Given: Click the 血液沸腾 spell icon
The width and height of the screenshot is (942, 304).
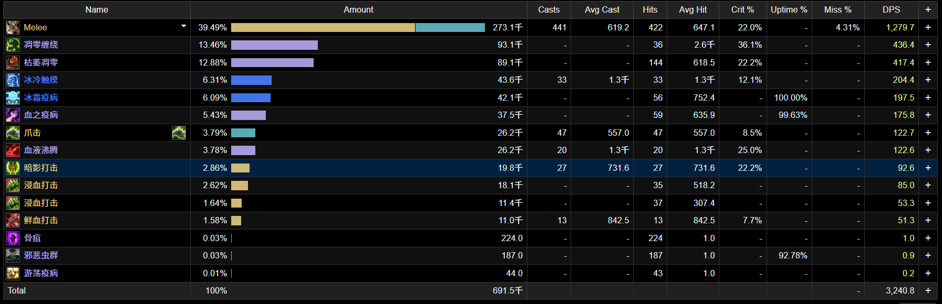Looking at the screenshot, I should (13, 150).
